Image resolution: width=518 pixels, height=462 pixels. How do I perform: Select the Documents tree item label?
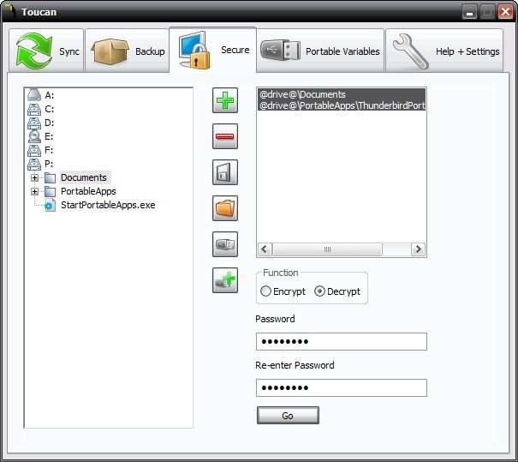pos(84,177)
